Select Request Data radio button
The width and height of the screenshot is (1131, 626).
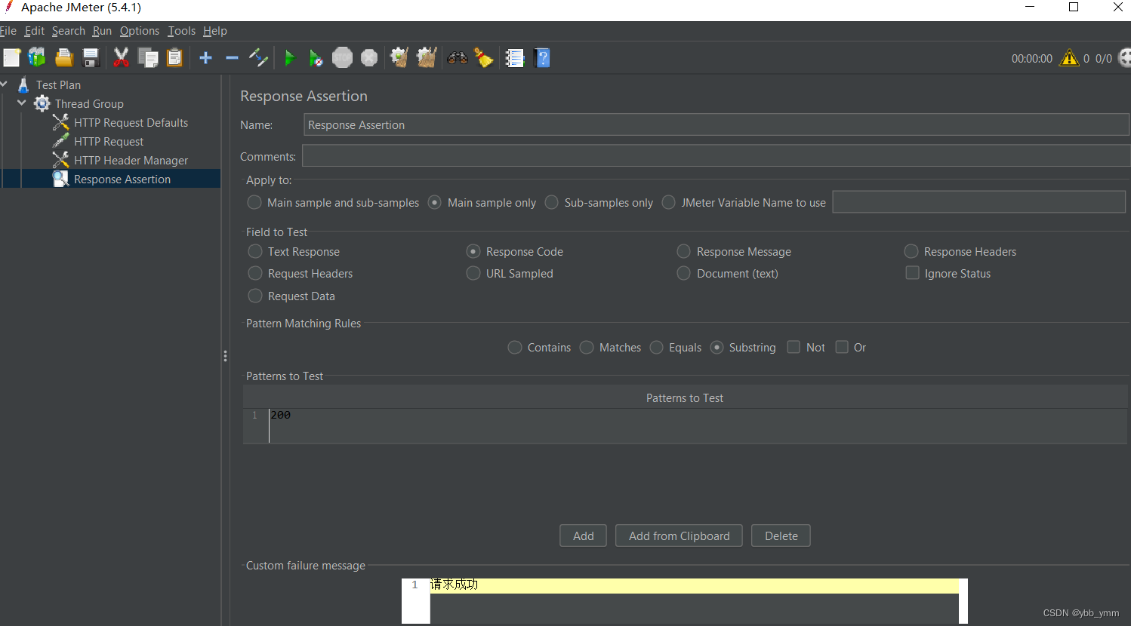tap(255, 296)
